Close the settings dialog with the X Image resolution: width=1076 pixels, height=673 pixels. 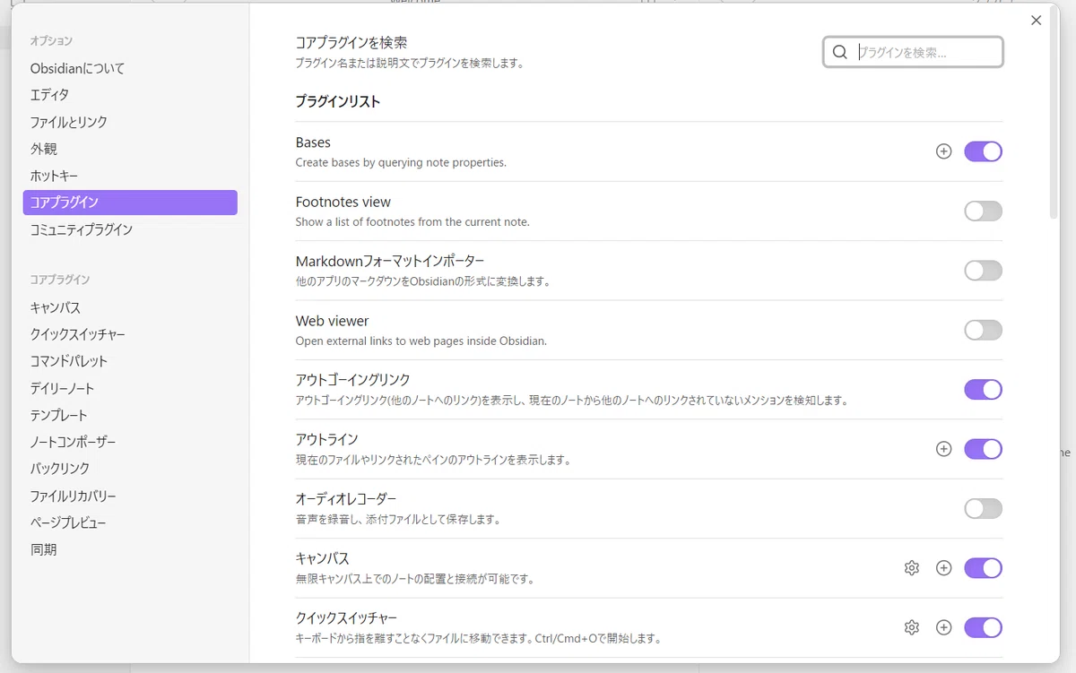[x=1036, y=20]
